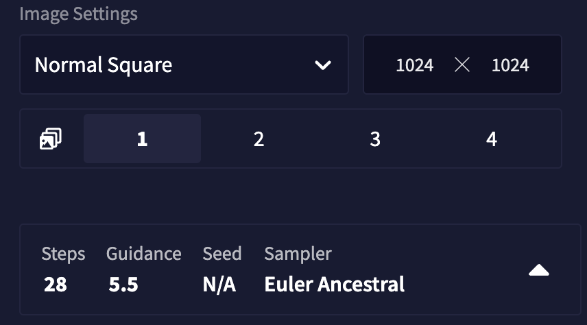This screenshot has height=325, width=587.
Task: Set number of images to 2
Action: [259, 139]
